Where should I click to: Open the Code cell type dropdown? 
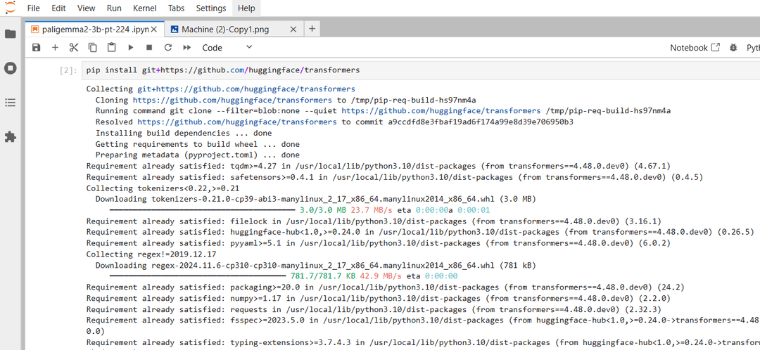tap(227, 48)
